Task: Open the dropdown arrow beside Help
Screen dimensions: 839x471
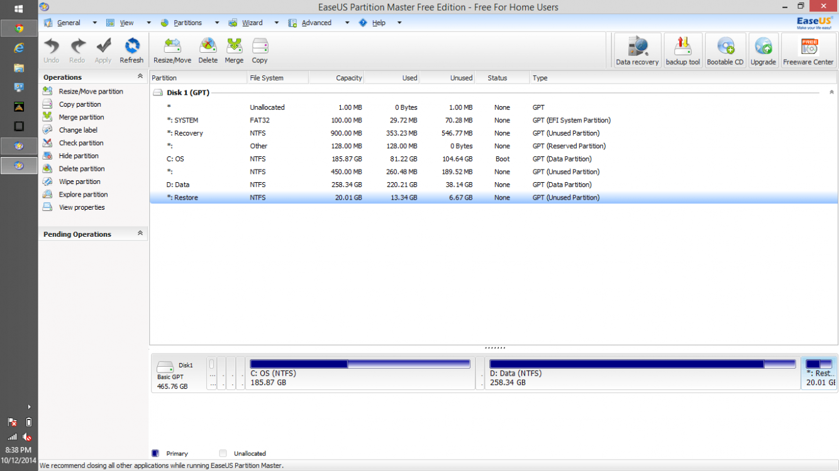Action: (399, 23)
